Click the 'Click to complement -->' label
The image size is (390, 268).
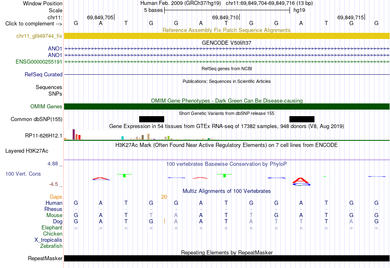click(x=34, y=24)
